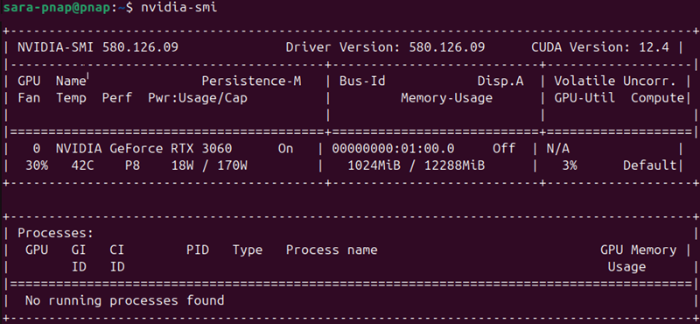Click the NVIDIA GeForce RTX 3060 name
Viewport: 700px width, 324px height.
143,148
